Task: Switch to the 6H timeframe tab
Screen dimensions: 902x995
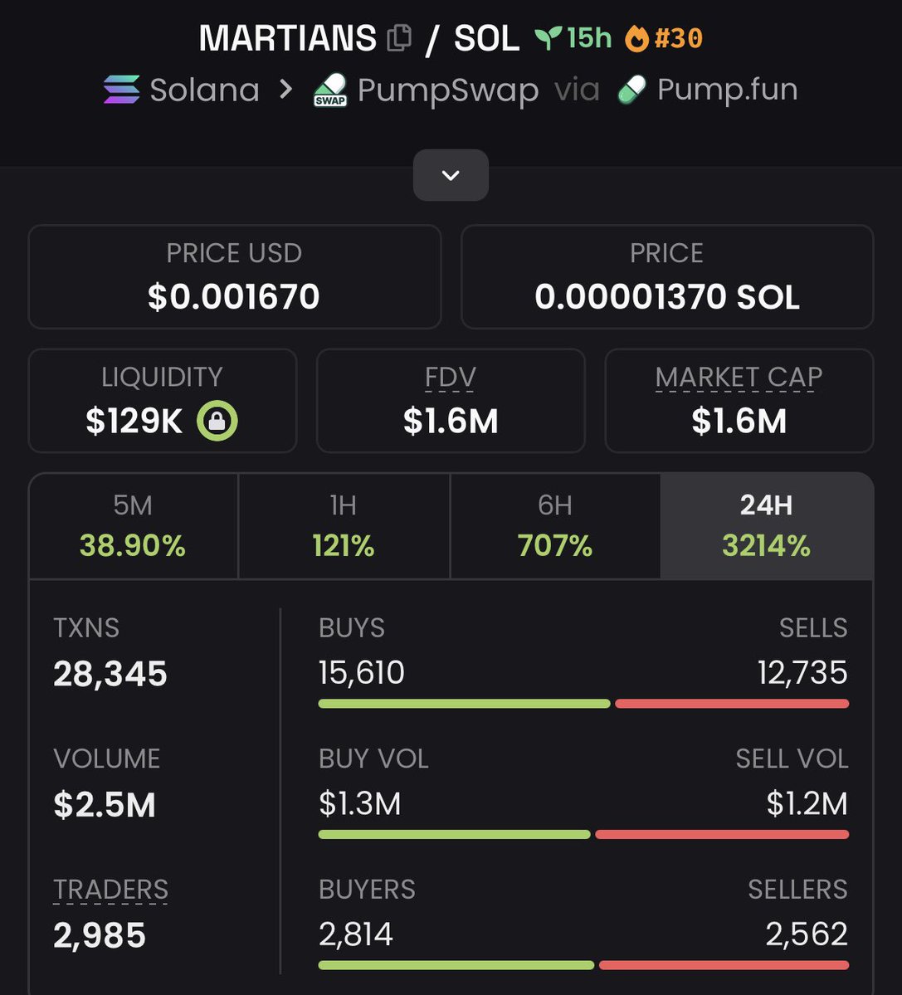Action: point(555,526)
